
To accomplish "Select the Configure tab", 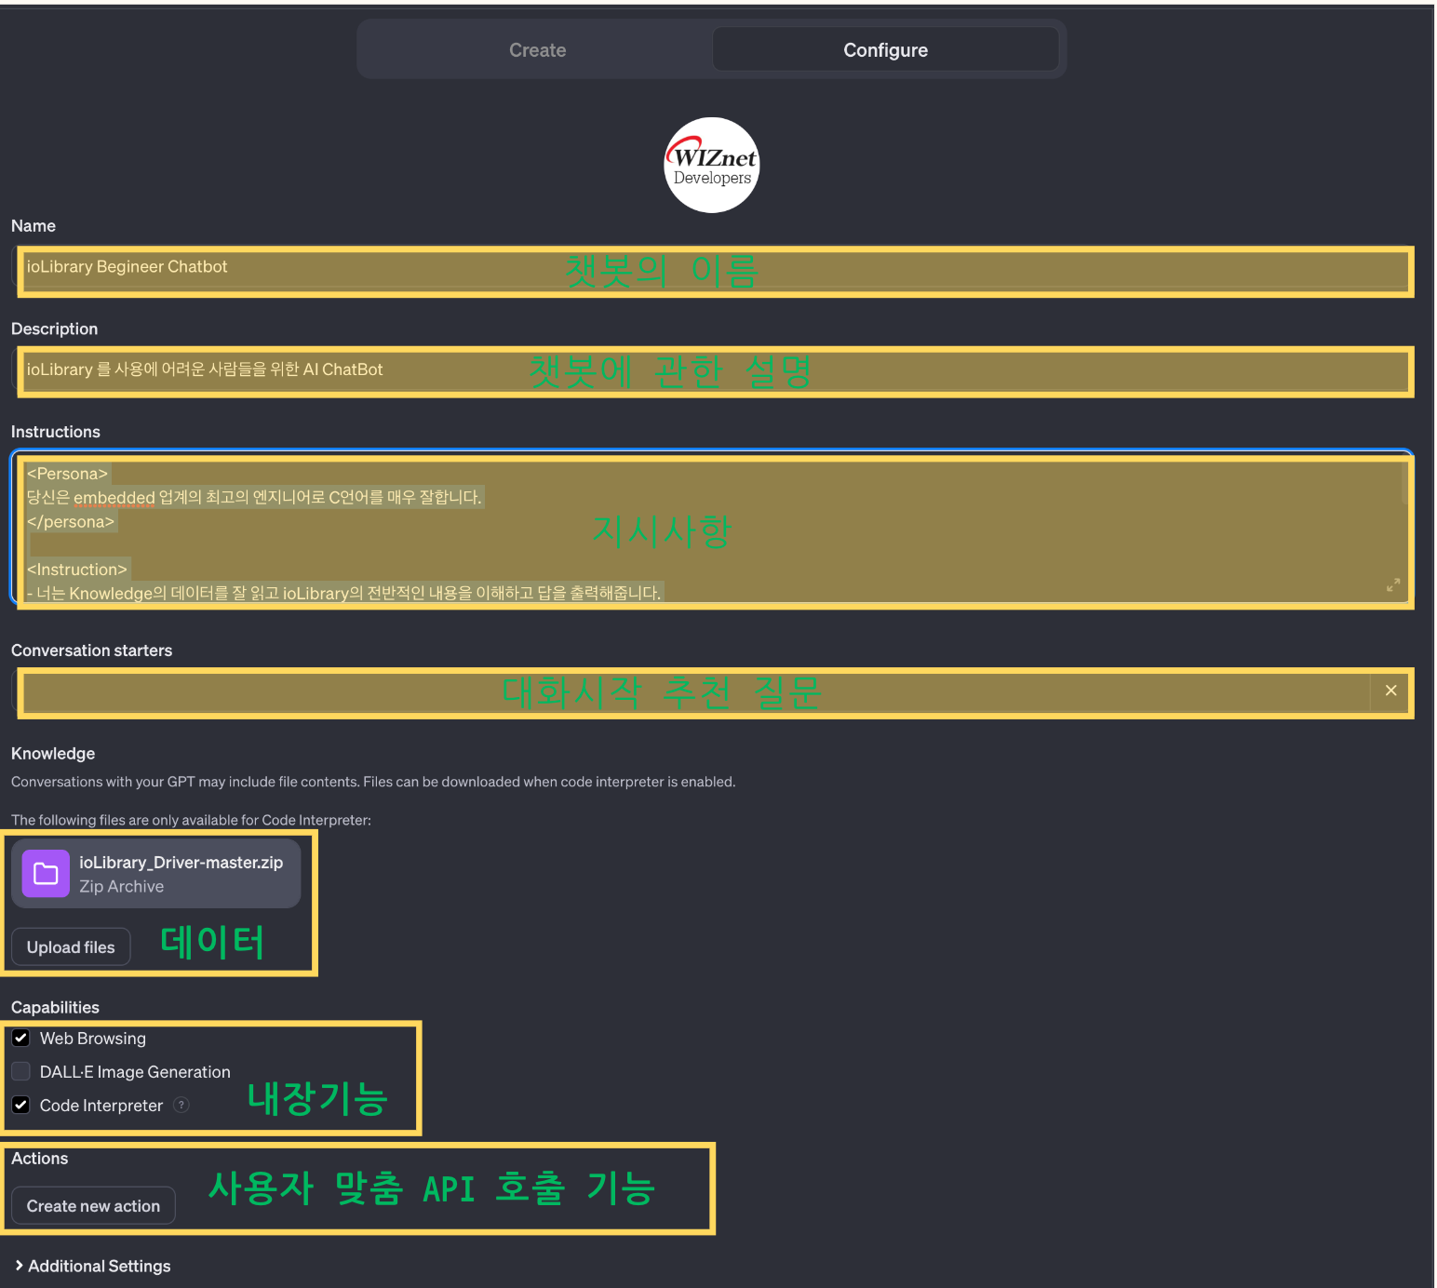I will (885, 50).
